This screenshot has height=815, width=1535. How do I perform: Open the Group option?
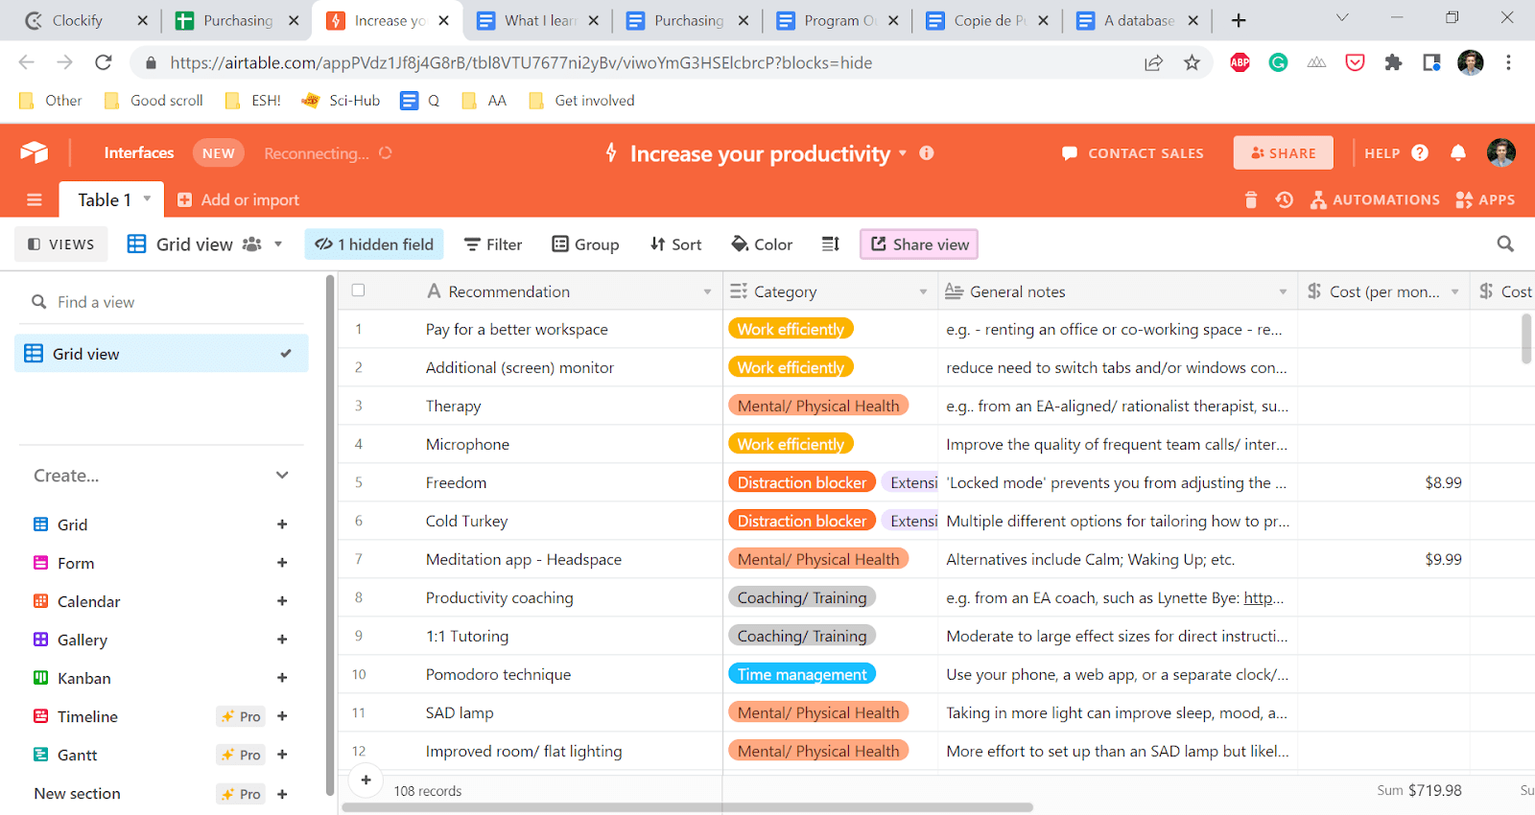click(x=585, y=244)
